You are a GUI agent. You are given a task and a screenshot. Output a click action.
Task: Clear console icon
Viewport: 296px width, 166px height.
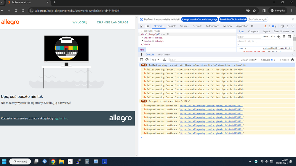pyautogui.click(x=147, y=60)
